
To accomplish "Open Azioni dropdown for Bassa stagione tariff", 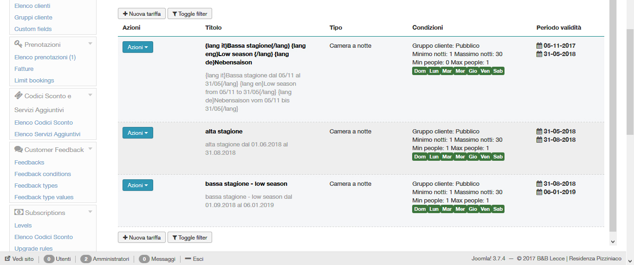I will click(x=137, y=47).
